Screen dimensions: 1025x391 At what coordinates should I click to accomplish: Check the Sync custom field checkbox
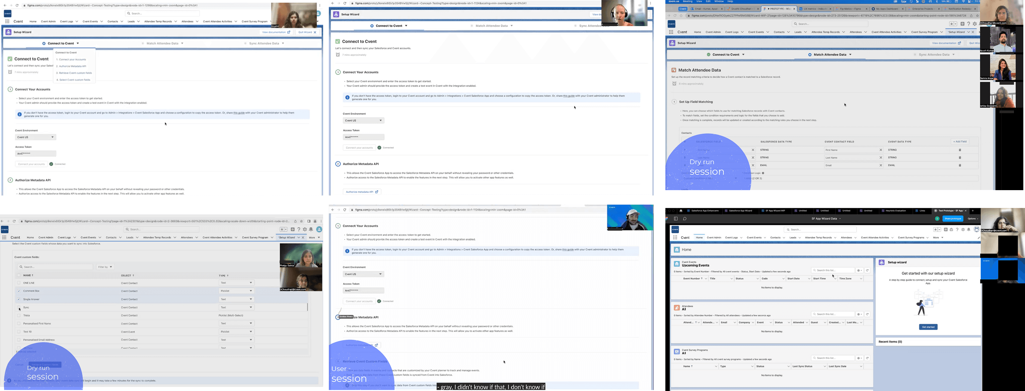point(19,307)
